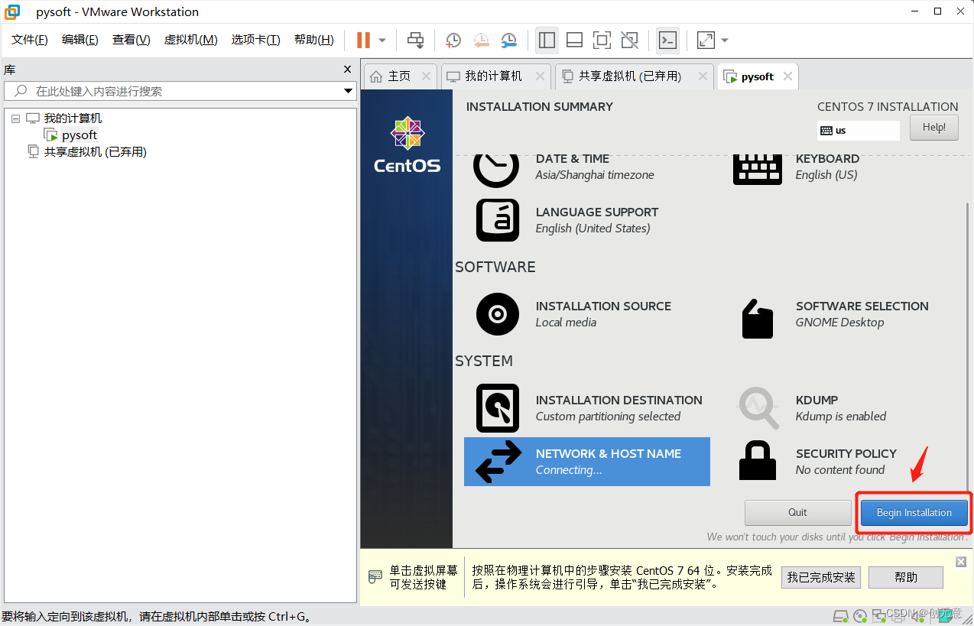
Task: Click the 我已完成安装 button
Action: point(820,577)
